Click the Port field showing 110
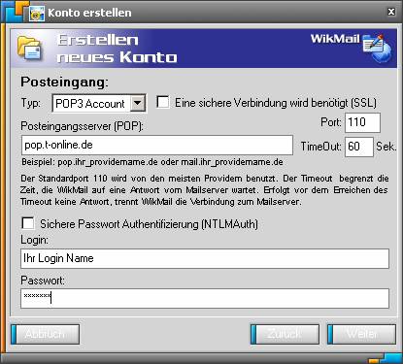This screenshot has width=403, height=364. coord(362,122)
